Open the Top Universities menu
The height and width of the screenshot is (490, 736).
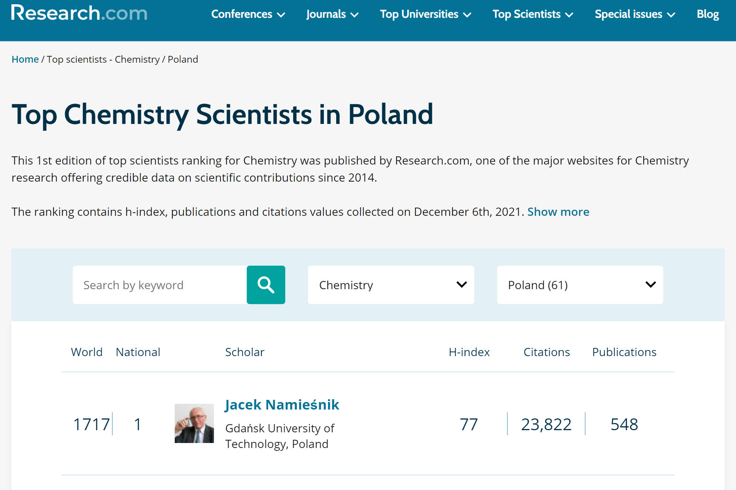[x=425, y=14]
